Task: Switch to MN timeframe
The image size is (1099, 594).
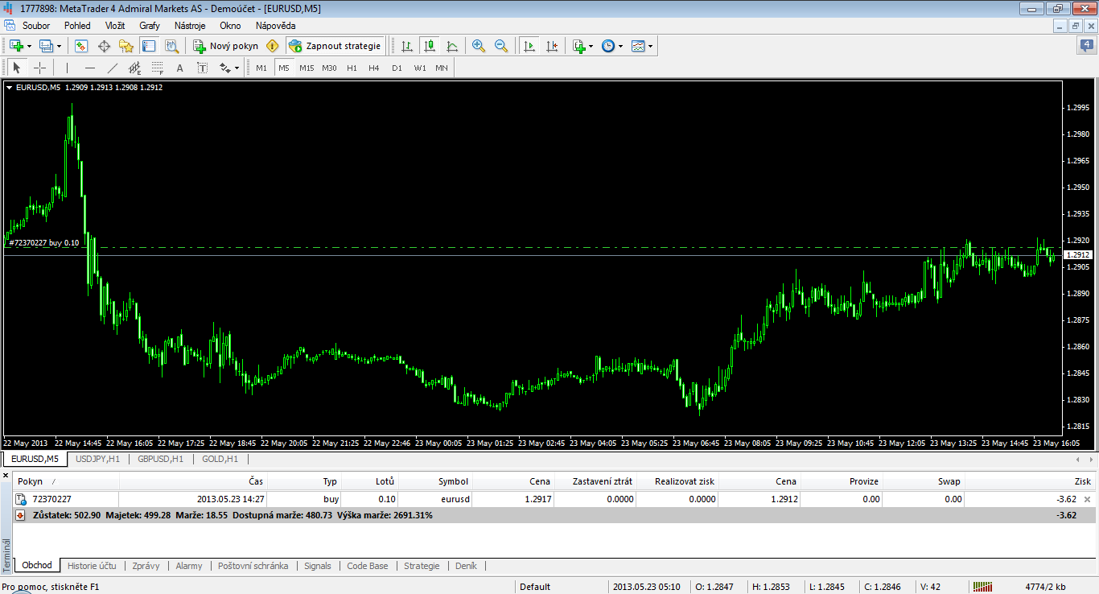Action: (x=442, y=68)
